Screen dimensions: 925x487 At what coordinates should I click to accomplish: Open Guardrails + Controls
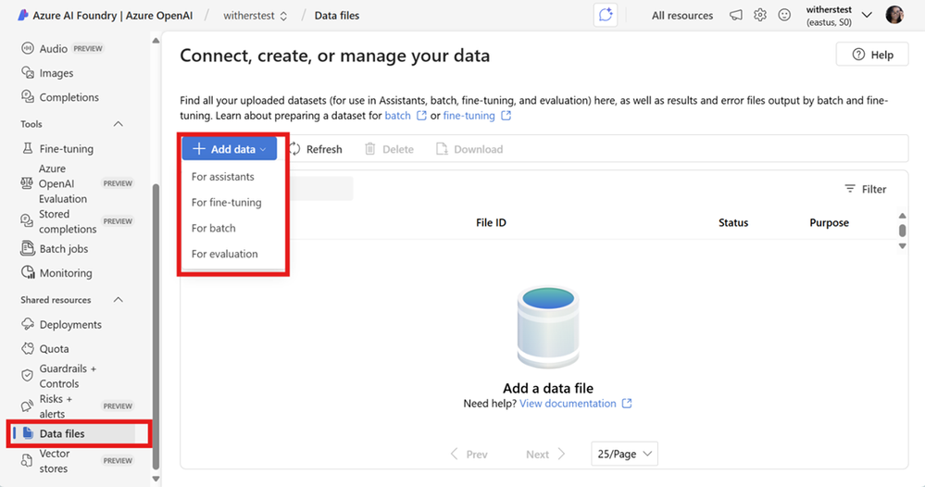click(x=68, y=376)
